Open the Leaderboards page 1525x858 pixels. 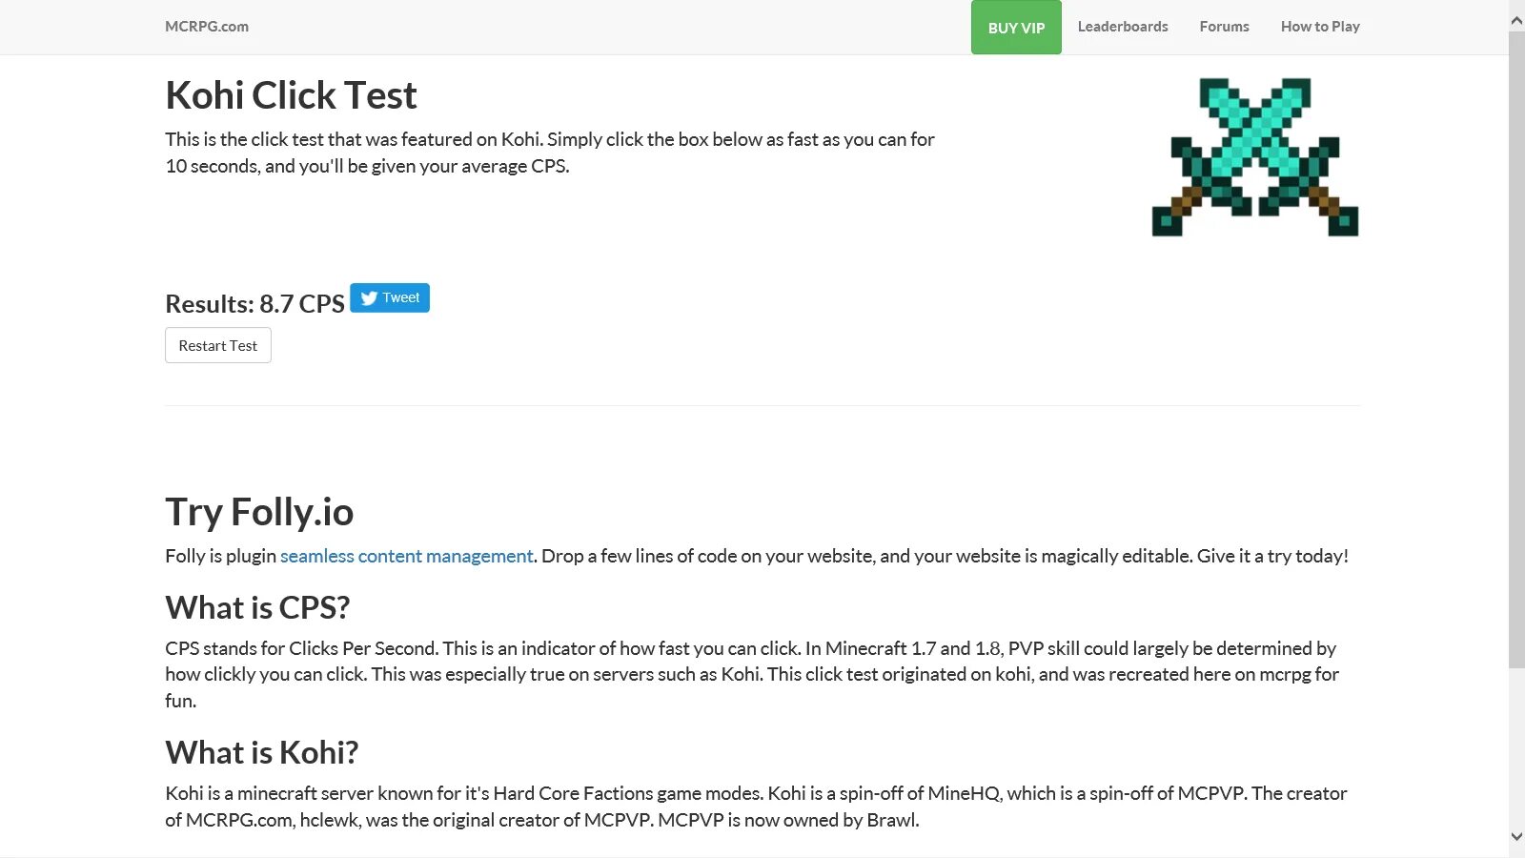pos(1123,27)
